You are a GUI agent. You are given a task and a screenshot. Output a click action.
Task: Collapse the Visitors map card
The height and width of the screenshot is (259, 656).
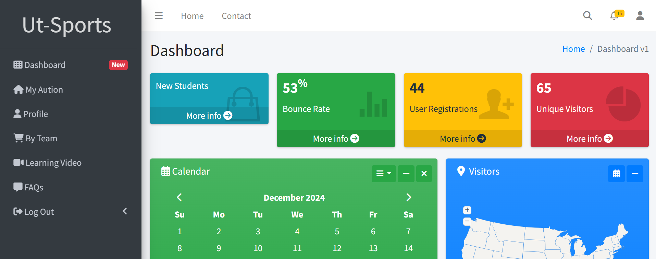635,174
